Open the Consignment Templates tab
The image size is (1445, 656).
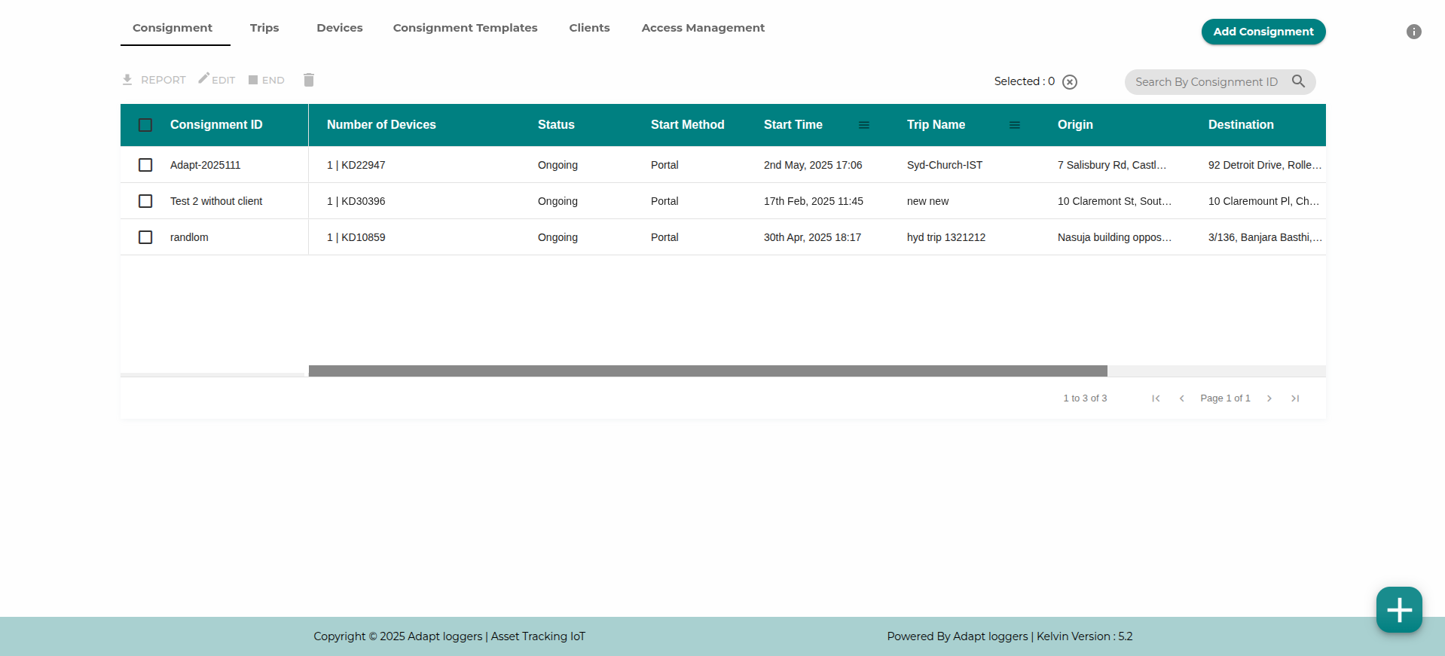coord(465,28)
